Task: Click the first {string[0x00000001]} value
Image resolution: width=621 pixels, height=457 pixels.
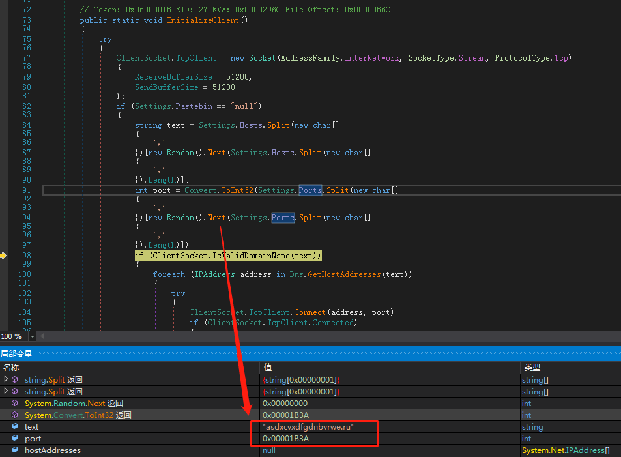Action: tap(301, 379)
